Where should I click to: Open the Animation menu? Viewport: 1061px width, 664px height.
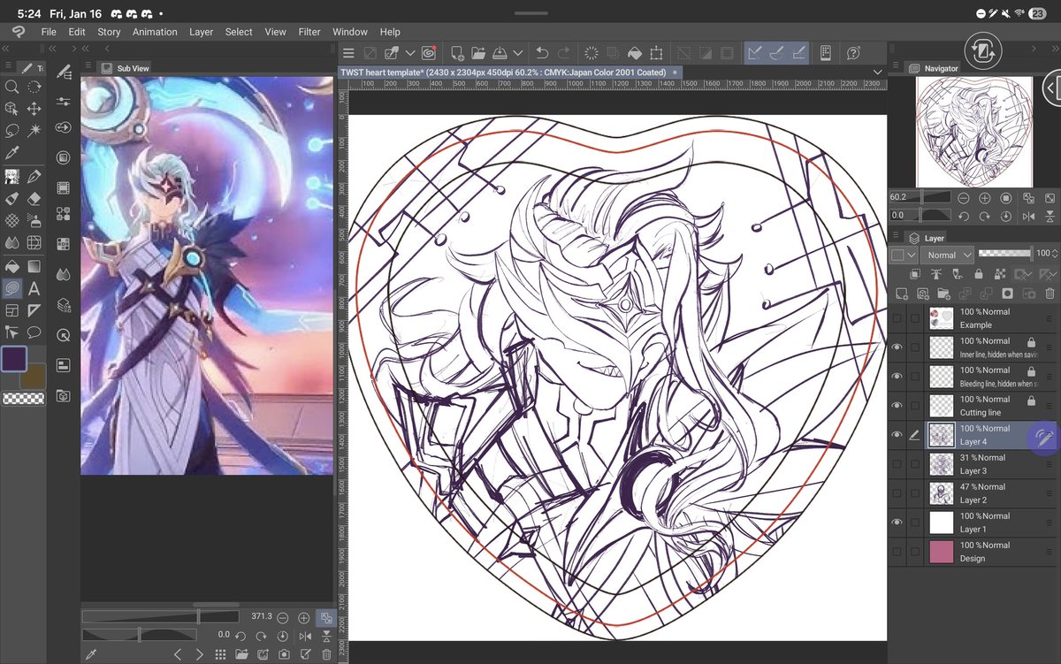pyautogui.click(x=155, y=32)
